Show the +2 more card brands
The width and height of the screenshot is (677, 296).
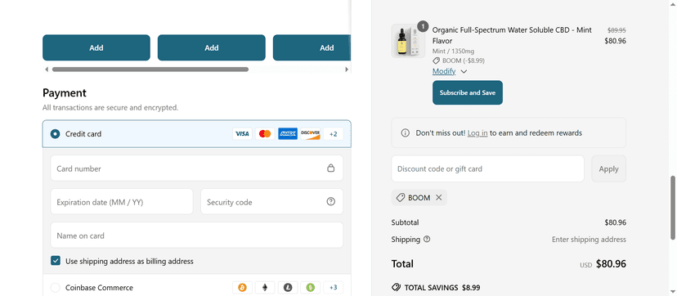pos(334,134)
